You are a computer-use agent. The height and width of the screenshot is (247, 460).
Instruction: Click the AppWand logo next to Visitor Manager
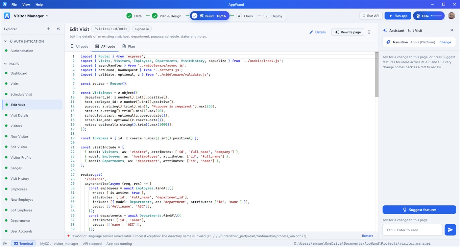coord(7,16)
